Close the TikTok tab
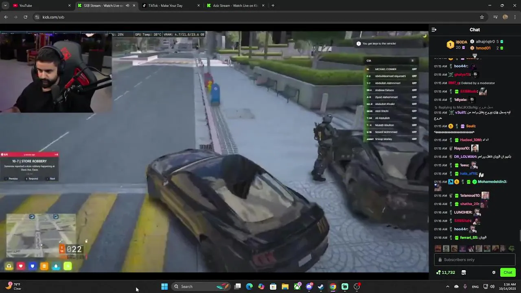The image size is (521, 293). (199, 6)
